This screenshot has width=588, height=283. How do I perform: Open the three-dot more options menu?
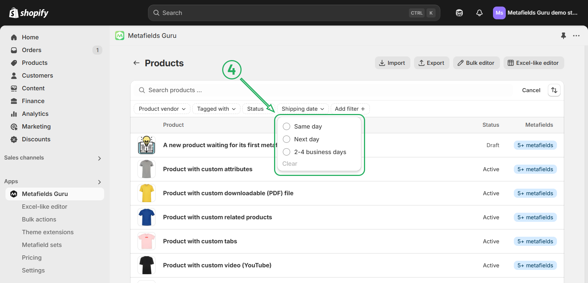[576, 36]
